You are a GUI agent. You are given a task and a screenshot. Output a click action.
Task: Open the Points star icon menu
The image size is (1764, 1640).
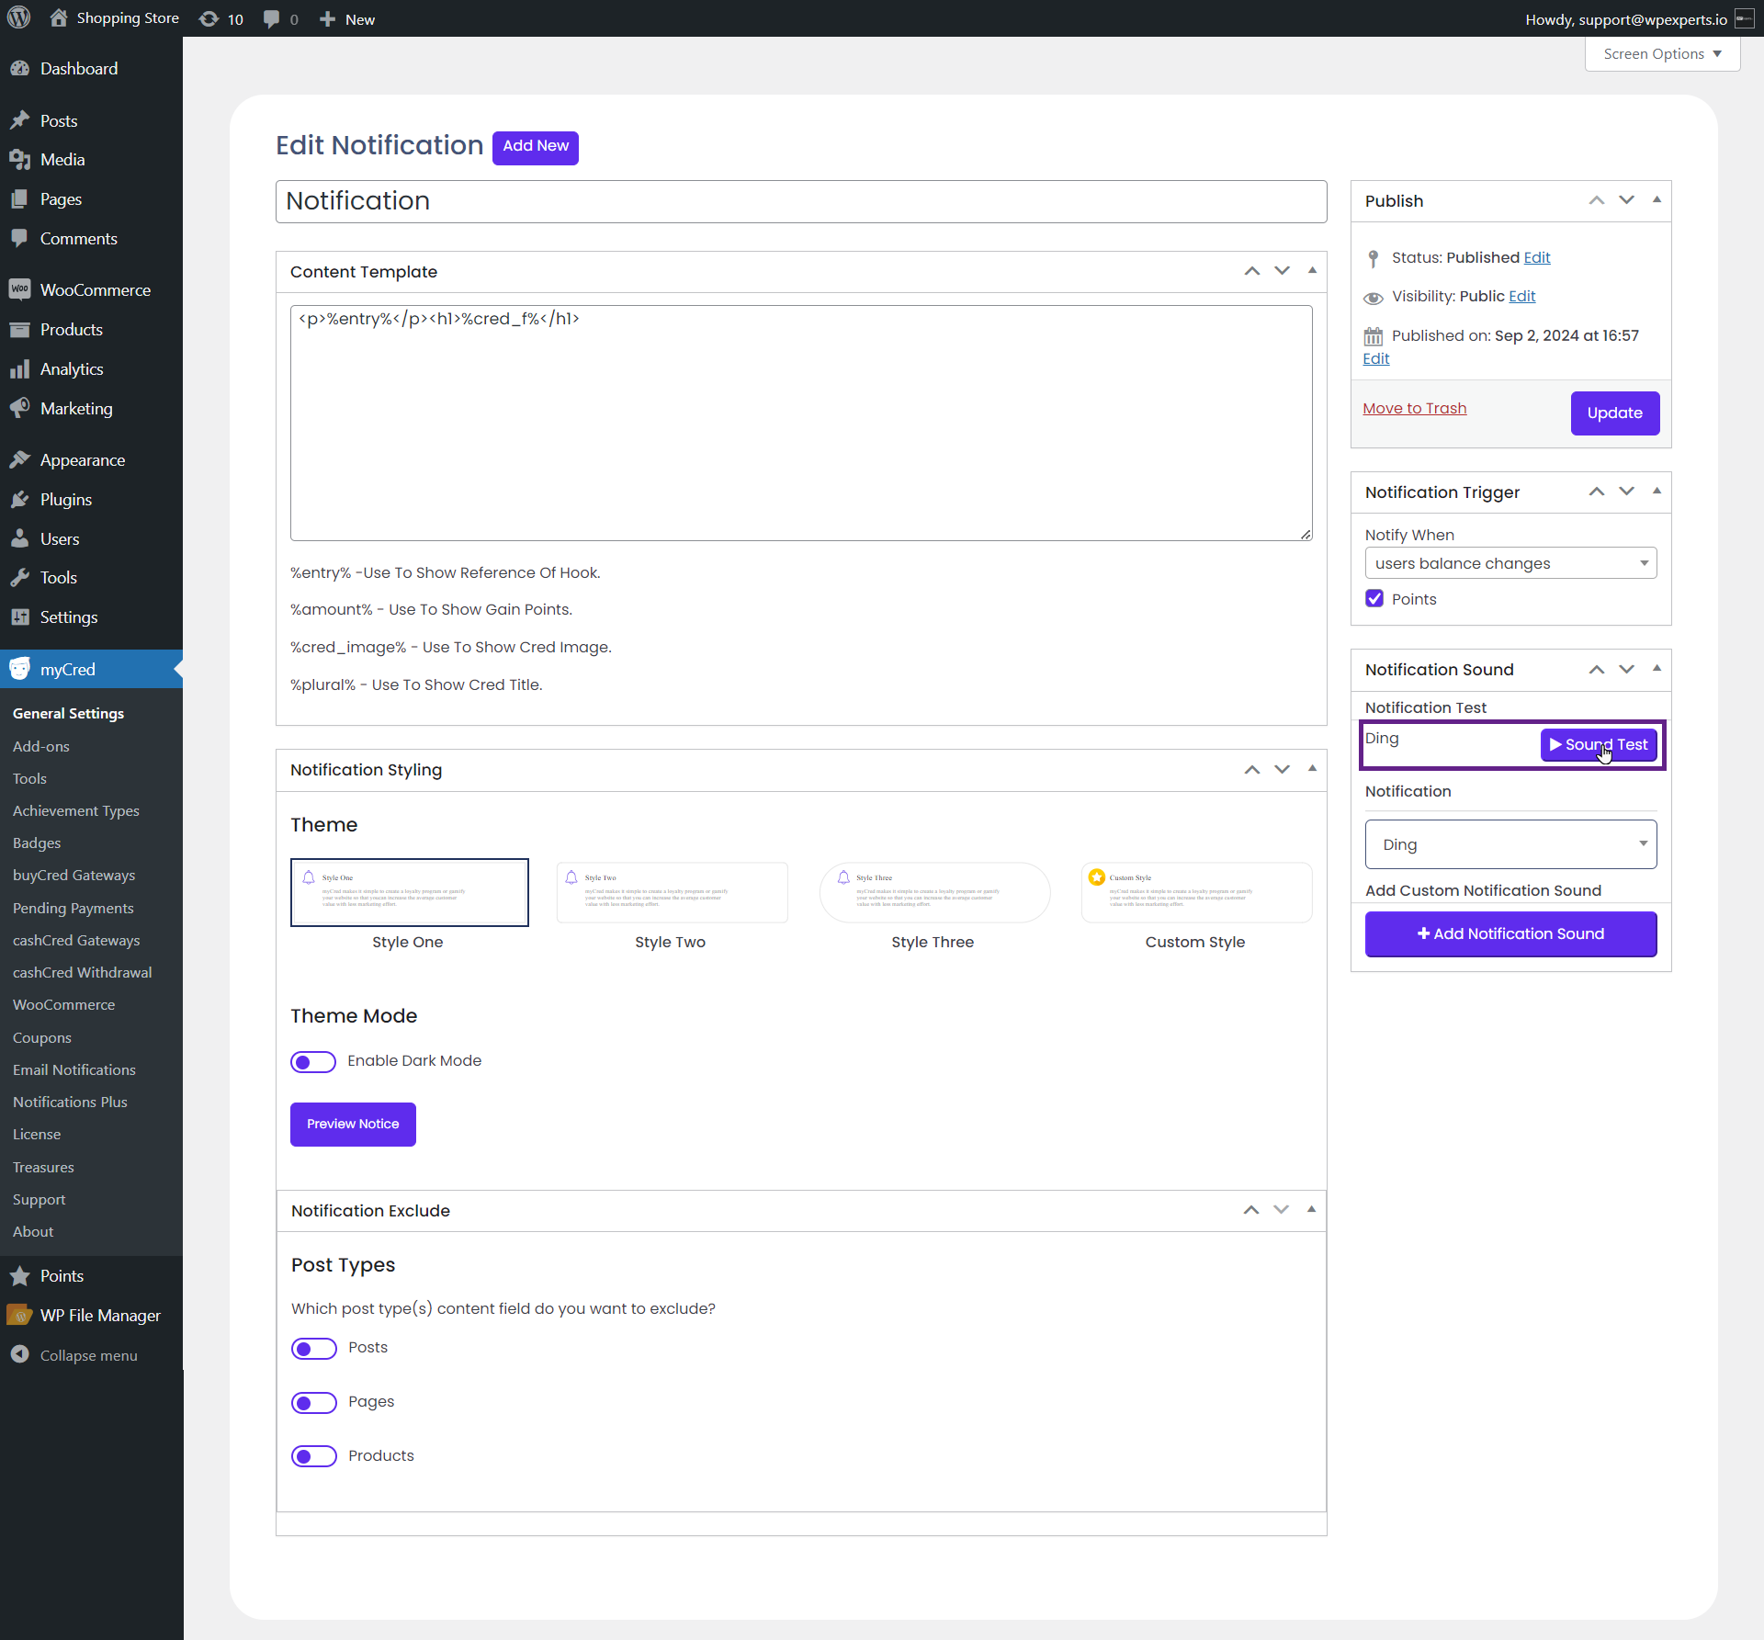pos(19,1275)
